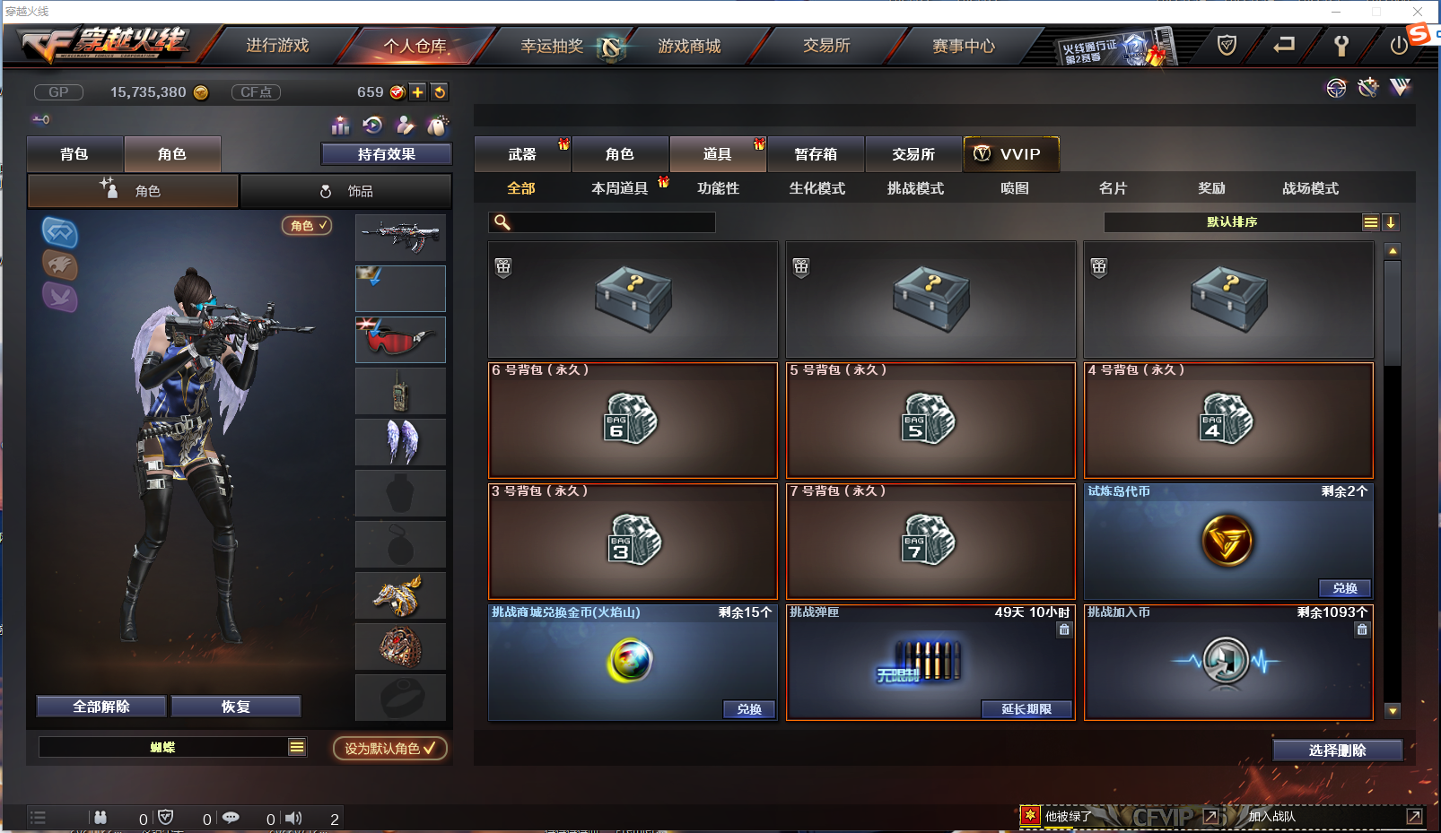Click the key icon in top bar
The image size is (1441, 833).
pos(1341,45)
